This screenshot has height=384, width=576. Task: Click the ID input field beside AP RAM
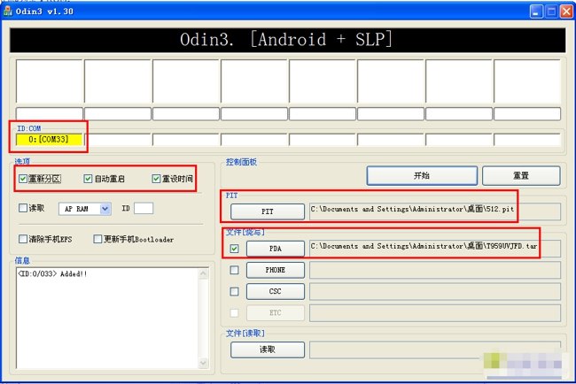(144, 208)
